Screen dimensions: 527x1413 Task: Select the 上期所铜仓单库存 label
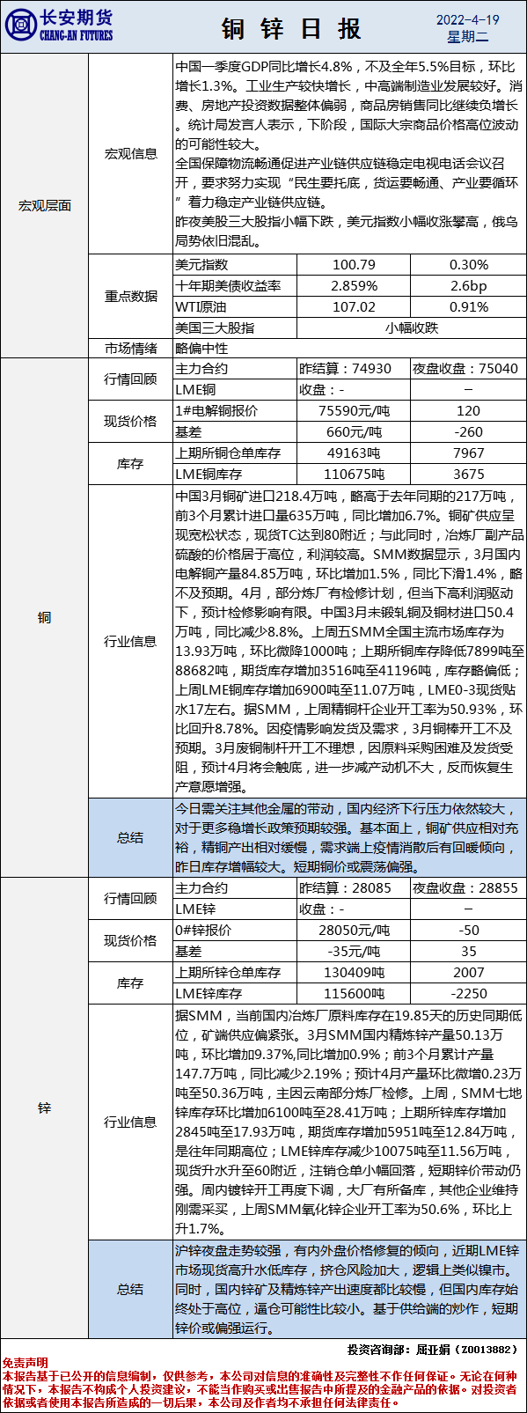click(228, 453)
